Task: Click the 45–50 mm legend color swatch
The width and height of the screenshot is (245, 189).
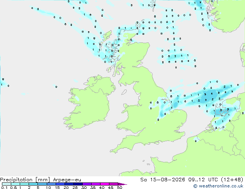Action: pyautogui.click(x=114, y=184)
